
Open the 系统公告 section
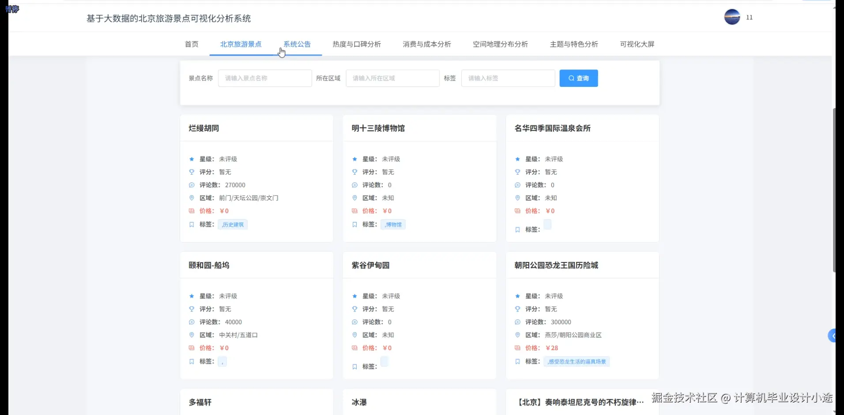click(297, 44)
